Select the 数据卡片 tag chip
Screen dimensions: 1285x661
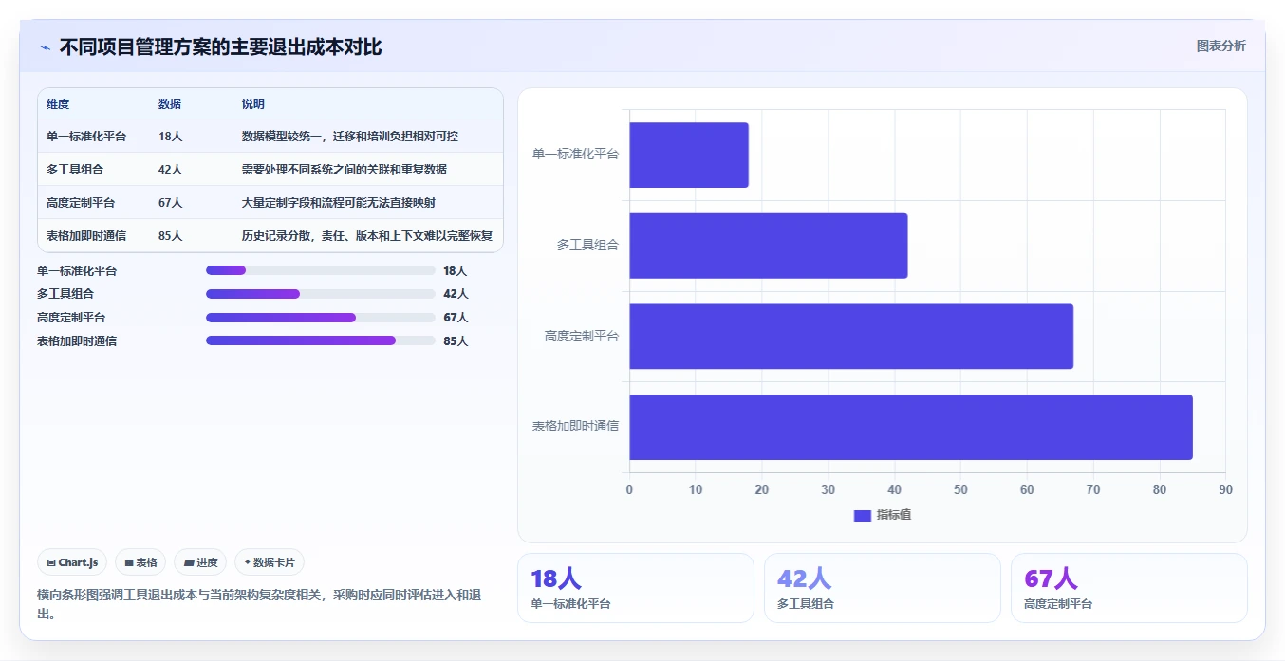pos(270,562)
